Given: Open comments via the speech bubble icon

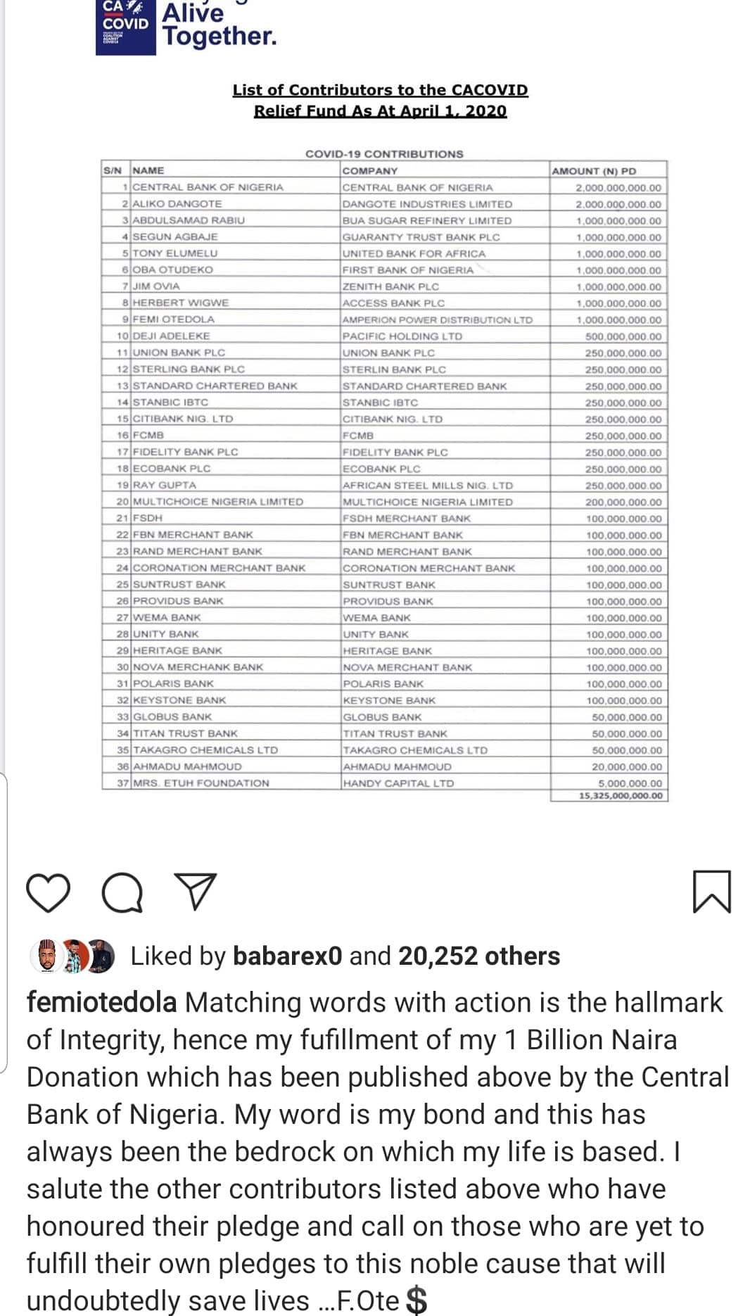Looking at the screenshot, I should (122, 892).
